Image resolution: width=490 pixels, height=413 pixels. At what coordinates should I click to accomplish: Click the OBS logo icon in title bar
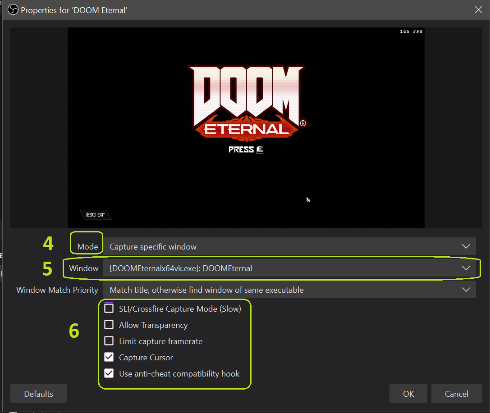pyautogui.click(x=13, y=9)
